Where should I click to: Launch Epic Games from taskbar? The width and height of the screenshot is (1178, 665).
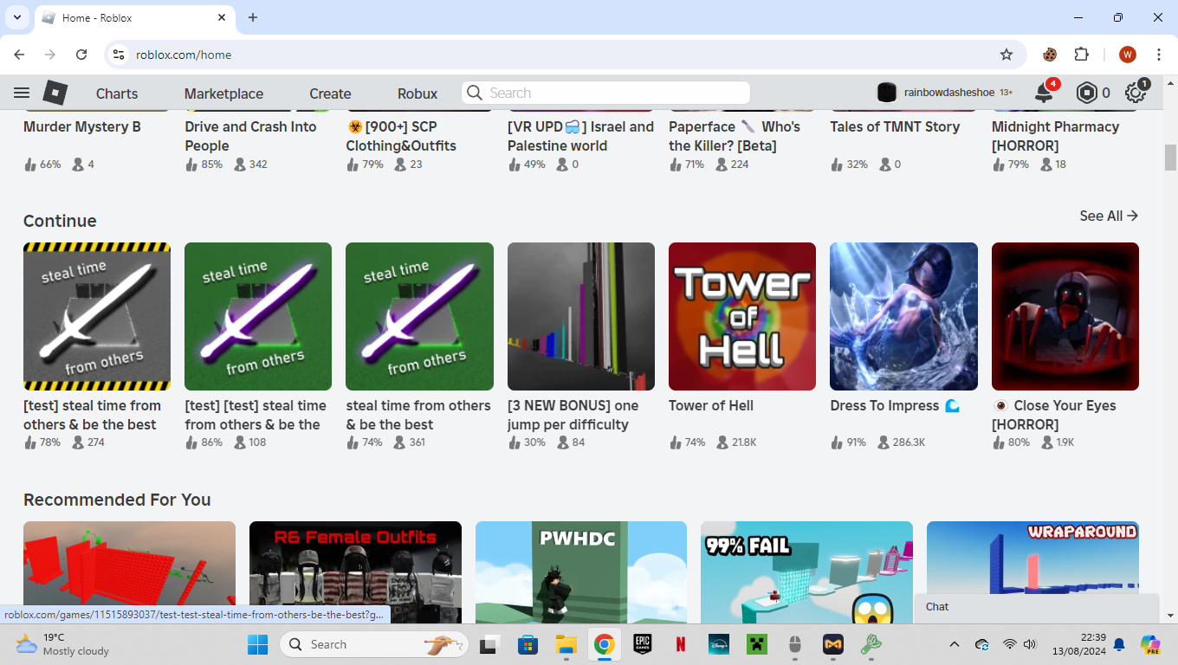pos(642,644)
